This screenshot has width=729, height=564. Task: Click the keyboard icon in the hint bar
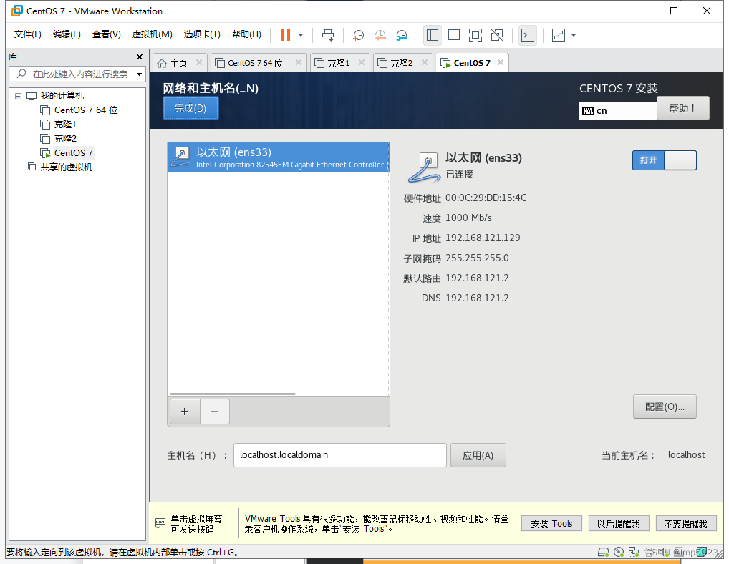160,523
